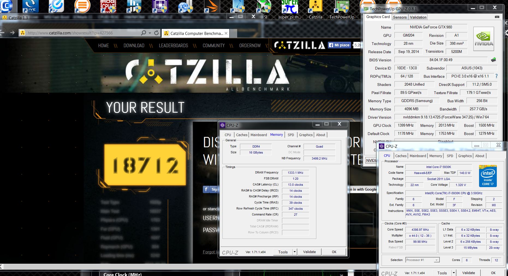
Task: Open the SPD tab in CPU-Z Memory window
Action: 291,135
